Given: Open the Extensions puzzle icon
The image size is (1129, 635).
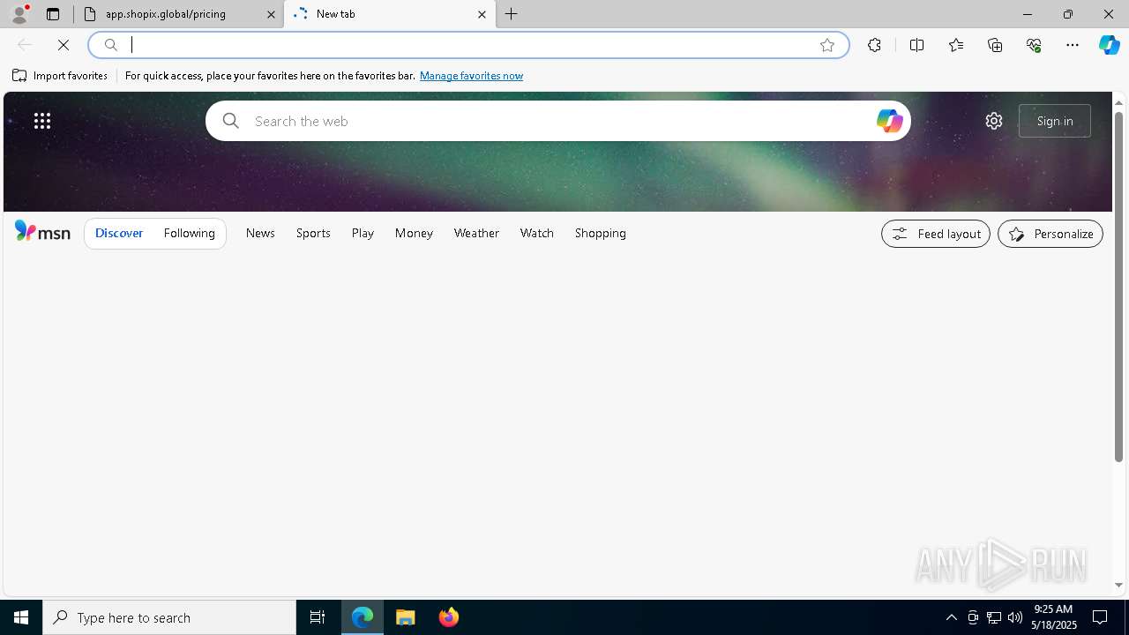Looking at the screenshot, I should (874, 45).
